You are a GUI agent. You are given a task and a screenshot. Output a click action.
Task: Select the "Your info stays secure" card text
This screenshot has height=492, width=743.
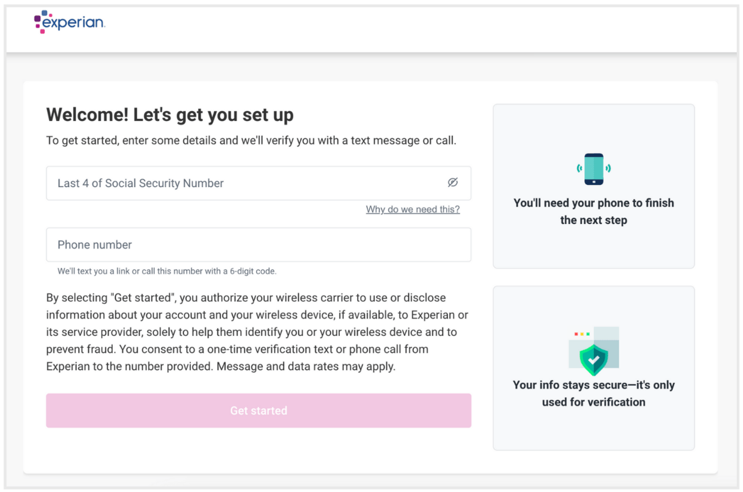[x=593, y=393]
